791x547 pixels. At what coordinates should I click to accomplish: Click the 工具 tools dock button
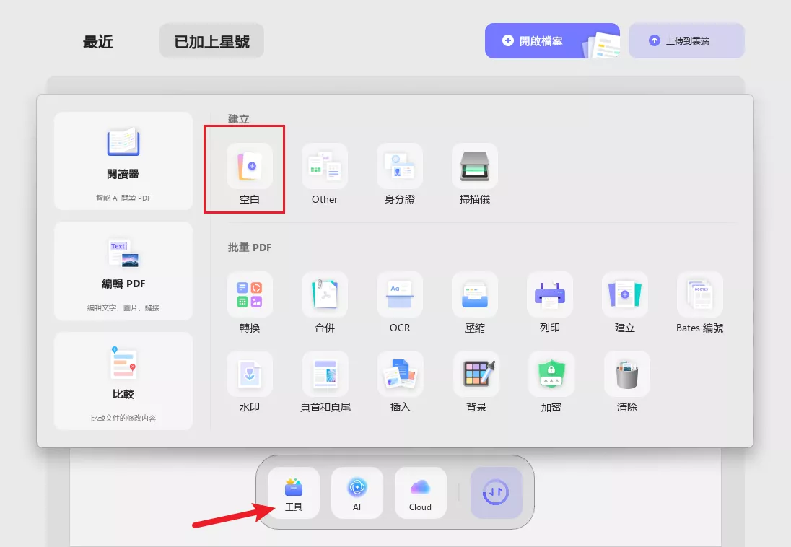pyautogui.click(x=294, y=493)
